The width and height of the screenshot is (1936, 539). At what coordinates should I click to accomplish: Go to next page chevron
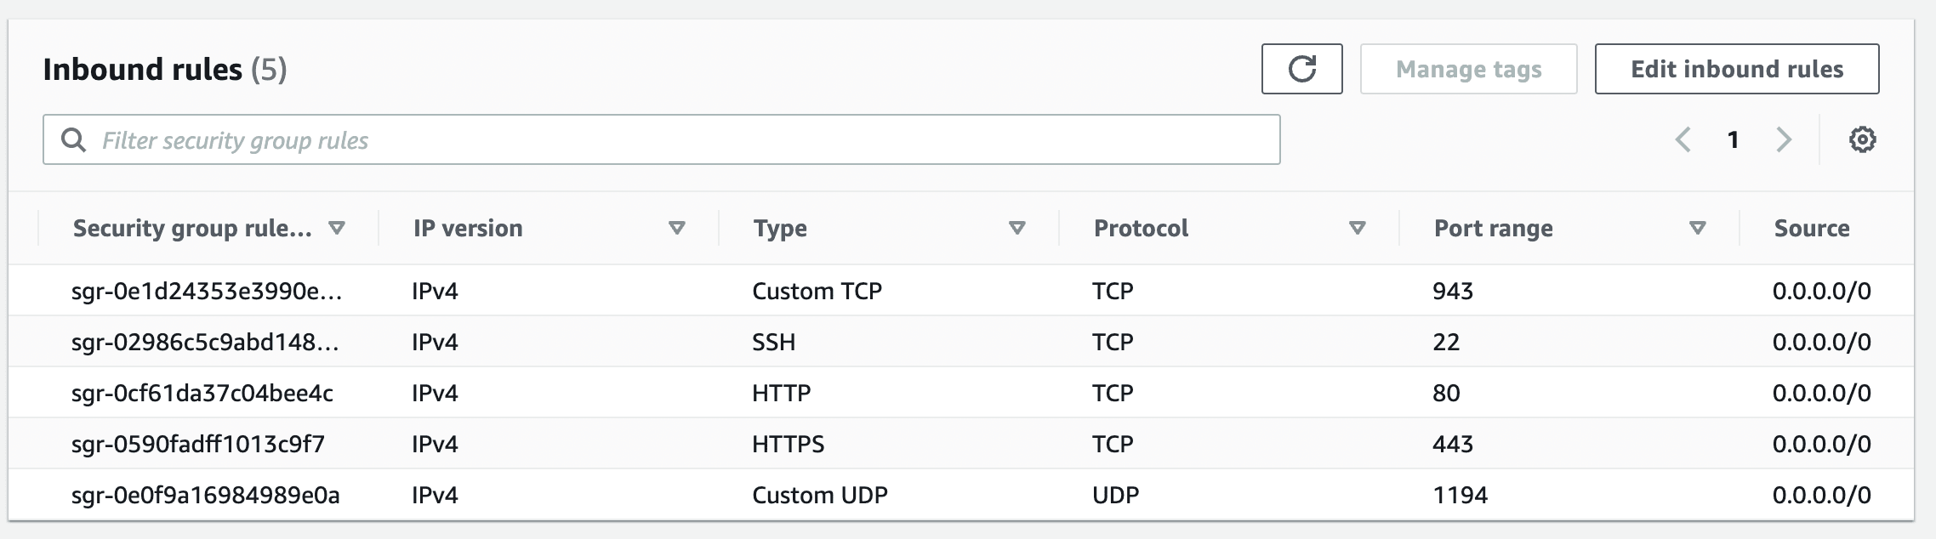(x=1784, y=139)
